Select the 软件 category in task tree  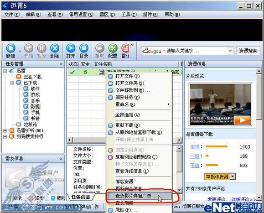pyautogui.click(x=35, y=88)
